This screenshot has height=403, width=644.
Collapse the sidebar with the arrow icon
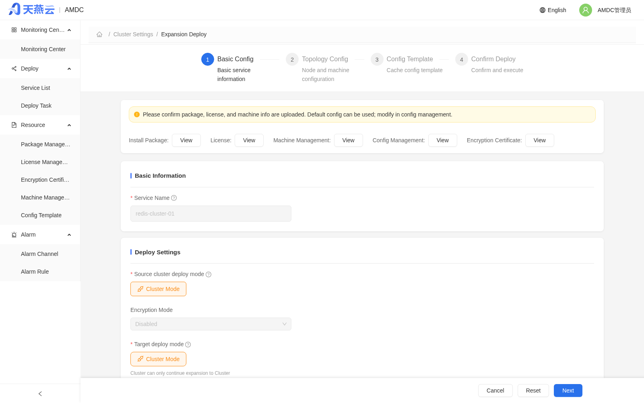[x=40, y=394]
